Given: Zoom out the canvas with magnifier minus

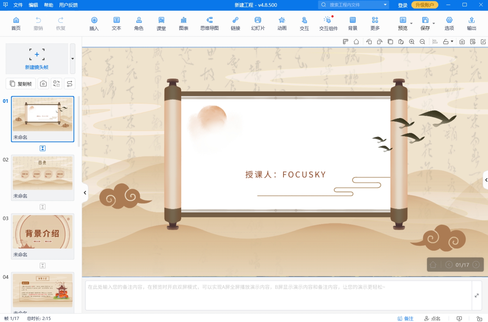Looking at the screenshot, I should (422, 42).
